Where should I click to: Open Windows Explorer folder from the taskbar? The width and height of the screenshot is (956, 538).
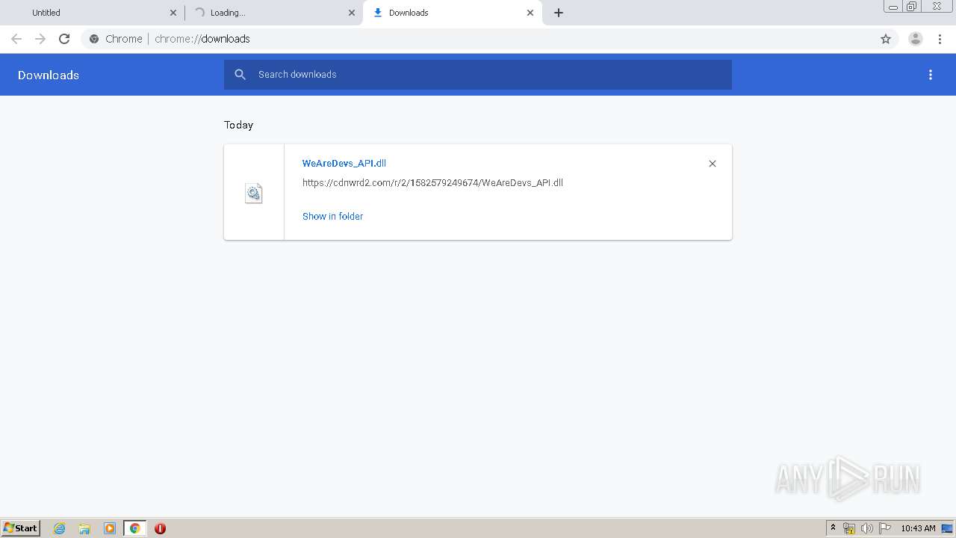(84, 528)
